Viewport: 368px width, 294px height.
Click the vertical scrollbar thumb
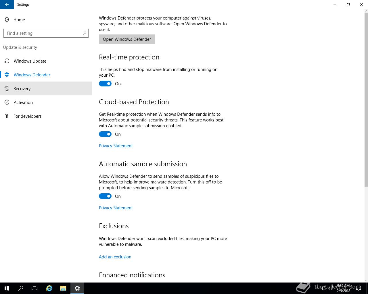tap(366, 100)
